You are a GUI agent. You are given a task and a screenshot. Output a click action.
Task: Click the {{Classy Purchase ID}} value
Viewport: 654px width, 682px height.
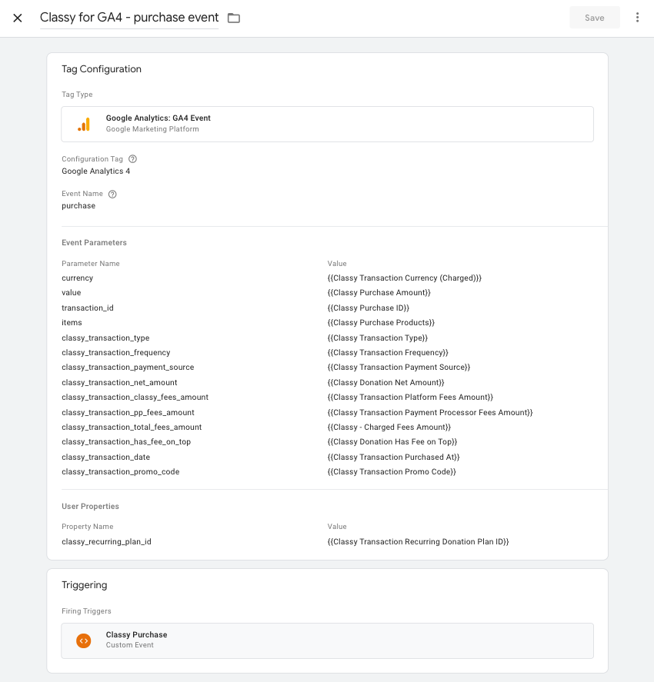coord(368,308)
